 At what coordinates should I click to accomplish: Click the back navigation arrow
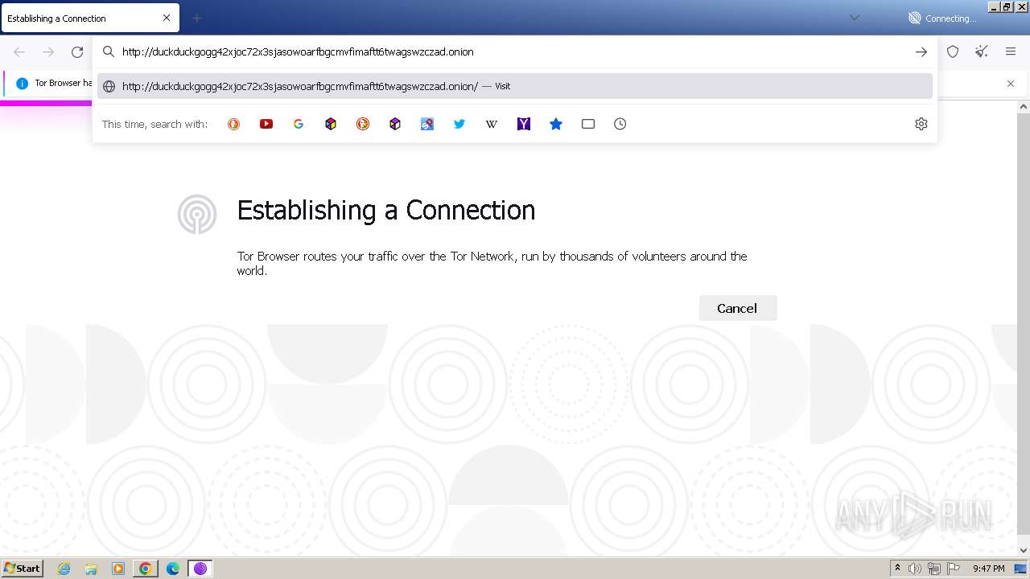(x=19, y=51)
